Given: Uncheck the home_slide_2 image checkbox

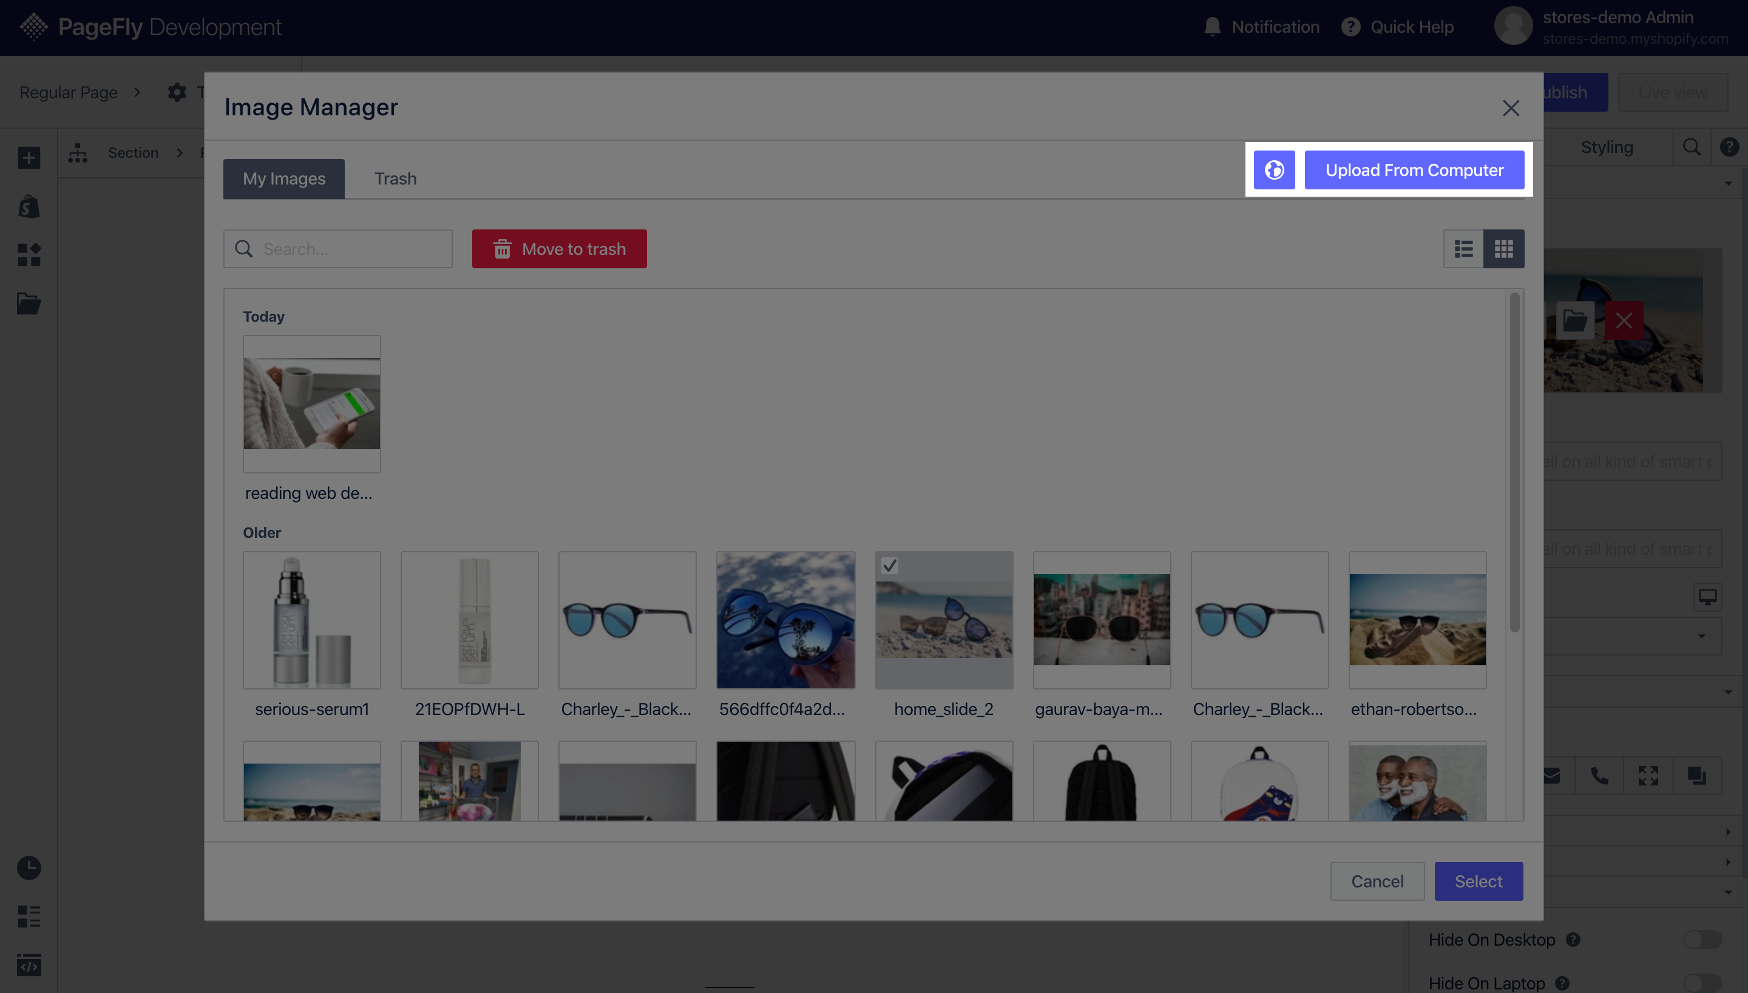Looking at the screenshot, I should (890, 566).
